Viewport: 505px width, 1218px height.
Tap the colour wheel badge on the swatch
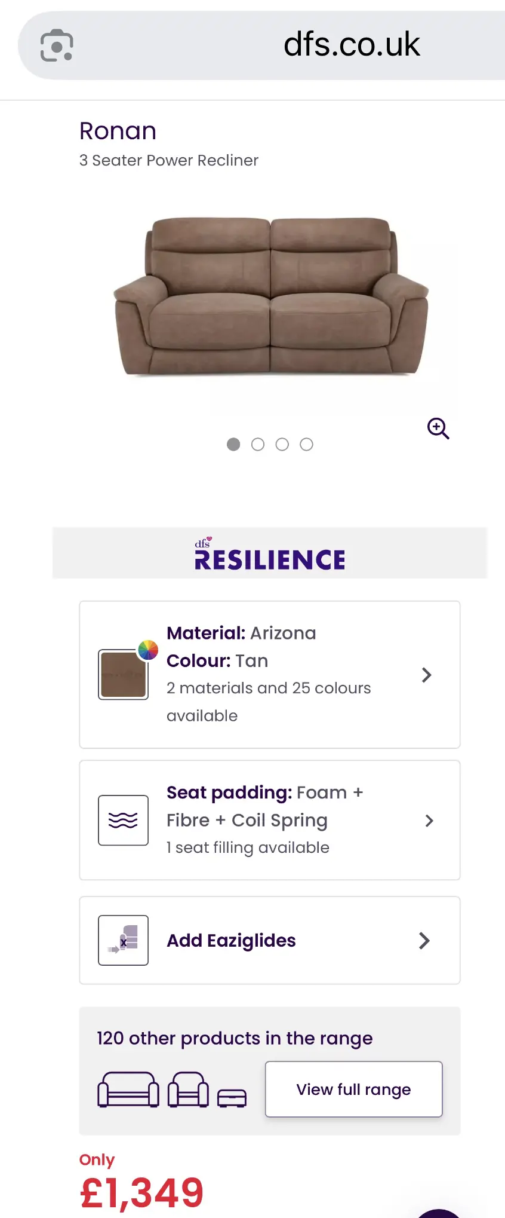[x=148, y=650]
